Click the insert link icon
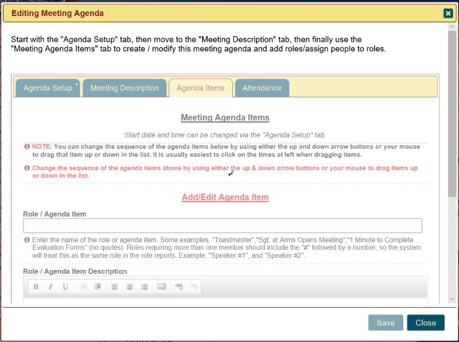Viewport: 459px width, 342px height. point(179,286)
